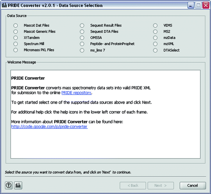The width and height of the screenshot is (211, 194).
Task: Choose VEMS as data source
Action: (155, 25)
